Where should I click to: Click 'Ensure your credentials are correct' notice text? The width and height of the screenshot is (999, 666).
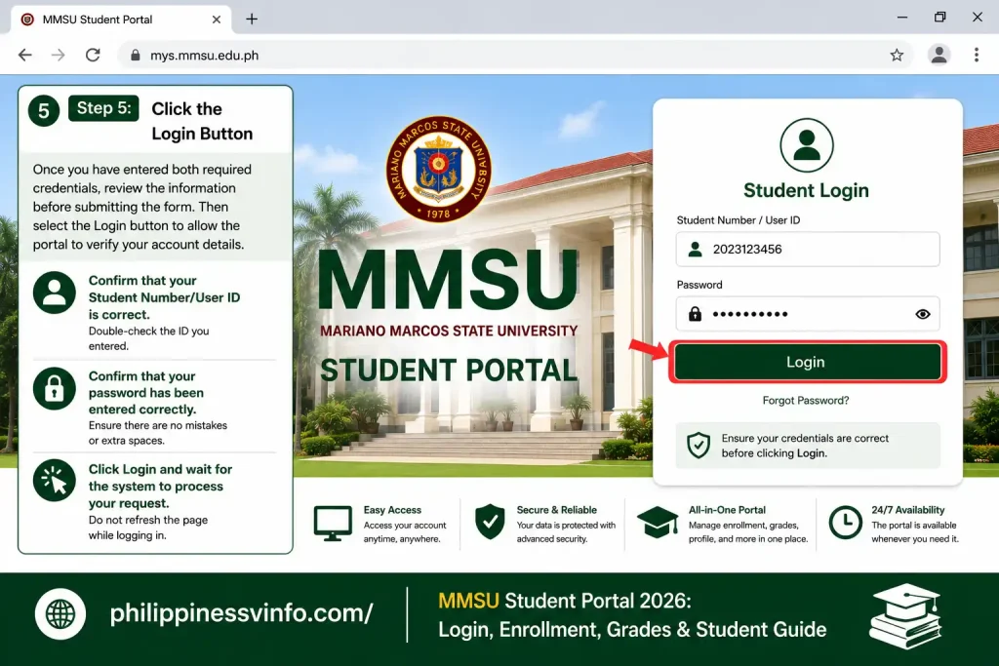pyautogui.click(x=805, y=446)
